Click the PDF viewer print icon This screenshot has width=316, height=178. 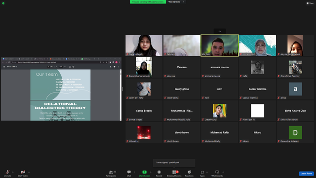(115, 67)
